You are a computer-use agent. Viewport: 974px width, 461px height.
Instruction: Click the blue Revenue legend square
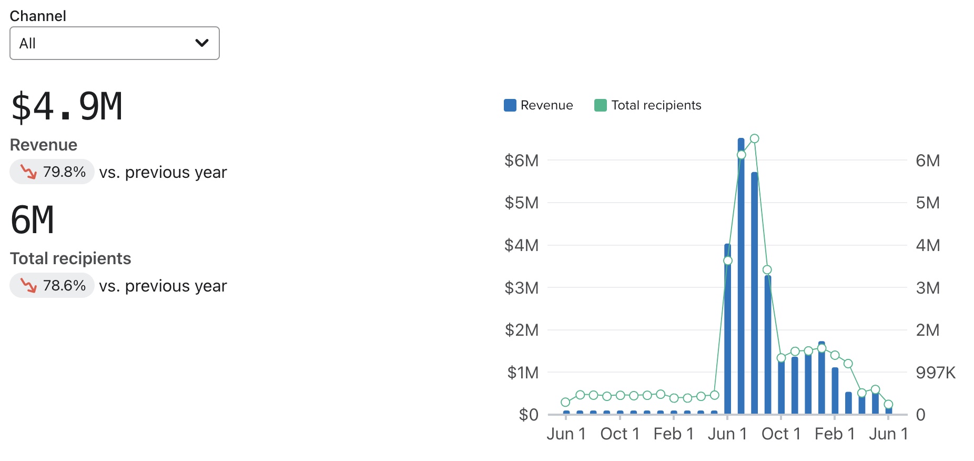click(510, 105)
